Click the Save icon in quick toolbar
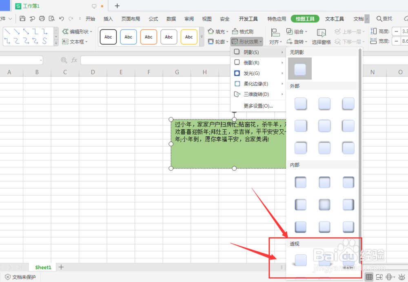This screenshot has width=408, height=282. coord(22,18)
